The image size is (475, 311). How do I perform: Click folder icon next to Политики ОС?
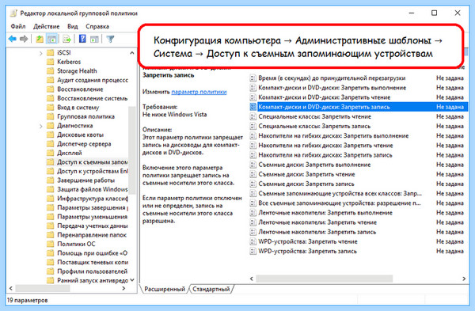51,244
